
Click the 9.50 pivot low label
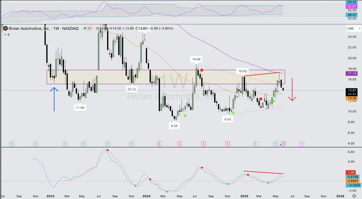point(227,119)
